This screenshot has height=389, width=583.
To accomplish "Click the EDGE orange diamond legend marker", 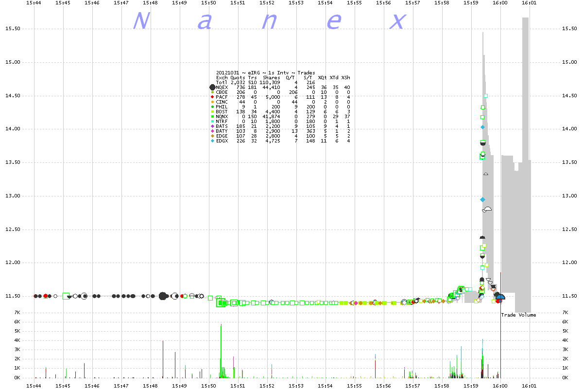I will (212, 136).
